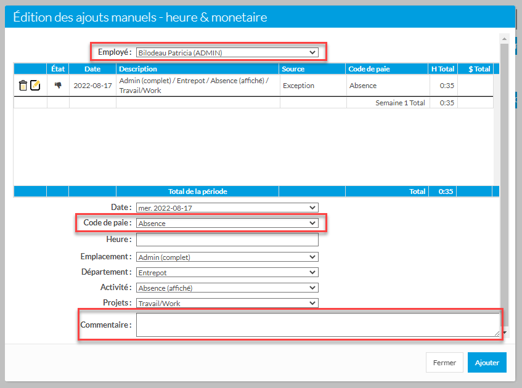
Task: Select the 2022-08-17 date cell
Action: tap(92, 86)
